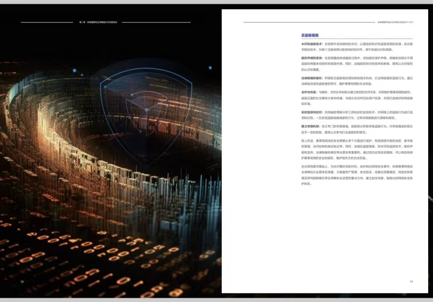Viewport: 433px width, 302px height.
Task: Click the small blue square left of the shield
Action: [75, 70]
